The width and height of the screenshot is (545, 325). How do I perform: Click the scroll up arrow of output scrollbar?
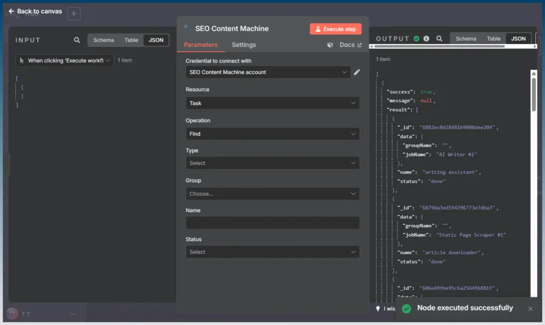[x=534, y=73]
